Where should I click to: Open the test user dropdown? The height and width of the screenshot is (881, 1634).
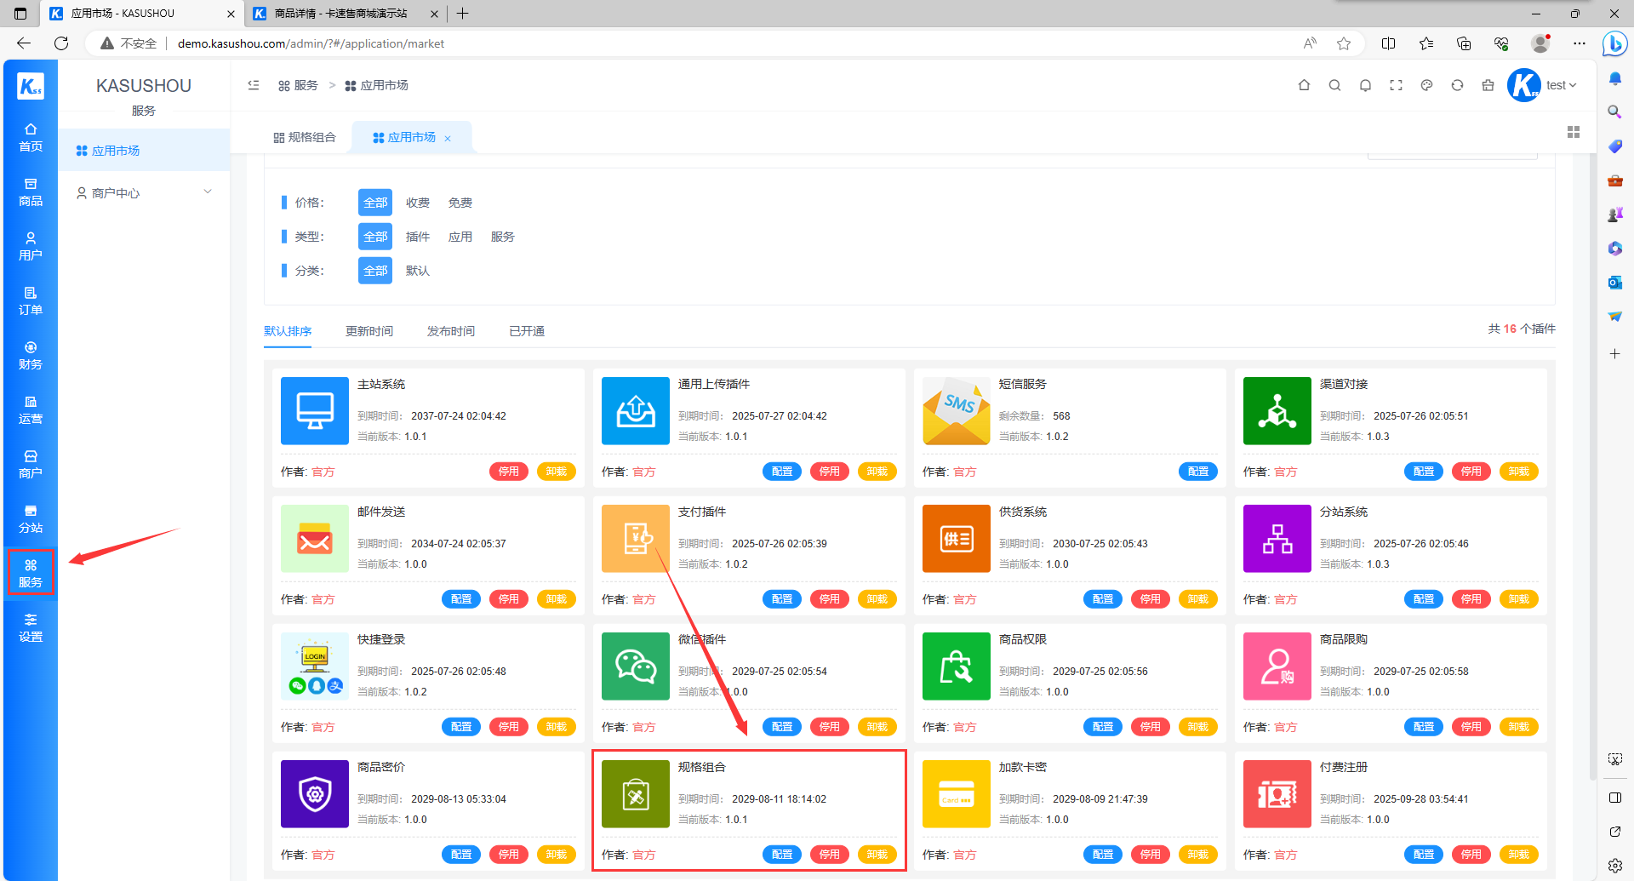(1561, 85)
